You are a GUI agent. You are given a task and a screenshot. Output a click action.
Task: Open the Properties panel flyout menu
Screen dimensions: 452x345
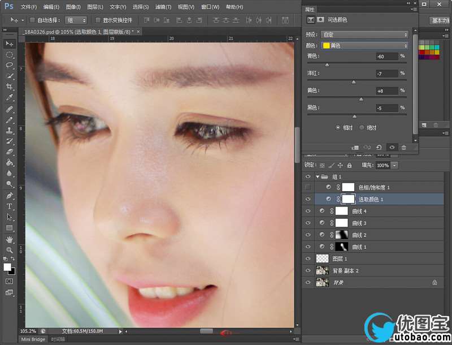tap(414, 9)
